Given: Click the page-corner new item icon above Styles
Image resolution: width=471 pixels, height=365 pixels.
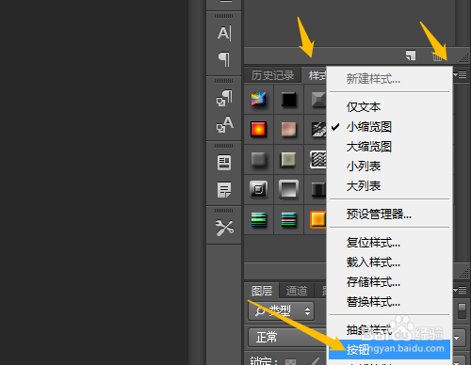Looking at the screenshot, I should coord(411,56).
